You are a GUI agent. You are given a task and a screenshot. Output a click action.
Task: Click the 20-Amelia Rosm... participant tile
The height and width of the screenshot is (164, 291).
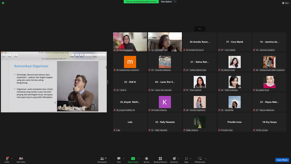[200, 42]
